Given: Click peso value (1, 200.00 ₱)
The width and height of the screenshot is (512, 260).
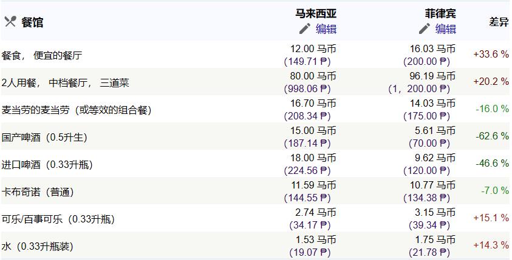Looking at the screenshot, I should tap(419, 89).
